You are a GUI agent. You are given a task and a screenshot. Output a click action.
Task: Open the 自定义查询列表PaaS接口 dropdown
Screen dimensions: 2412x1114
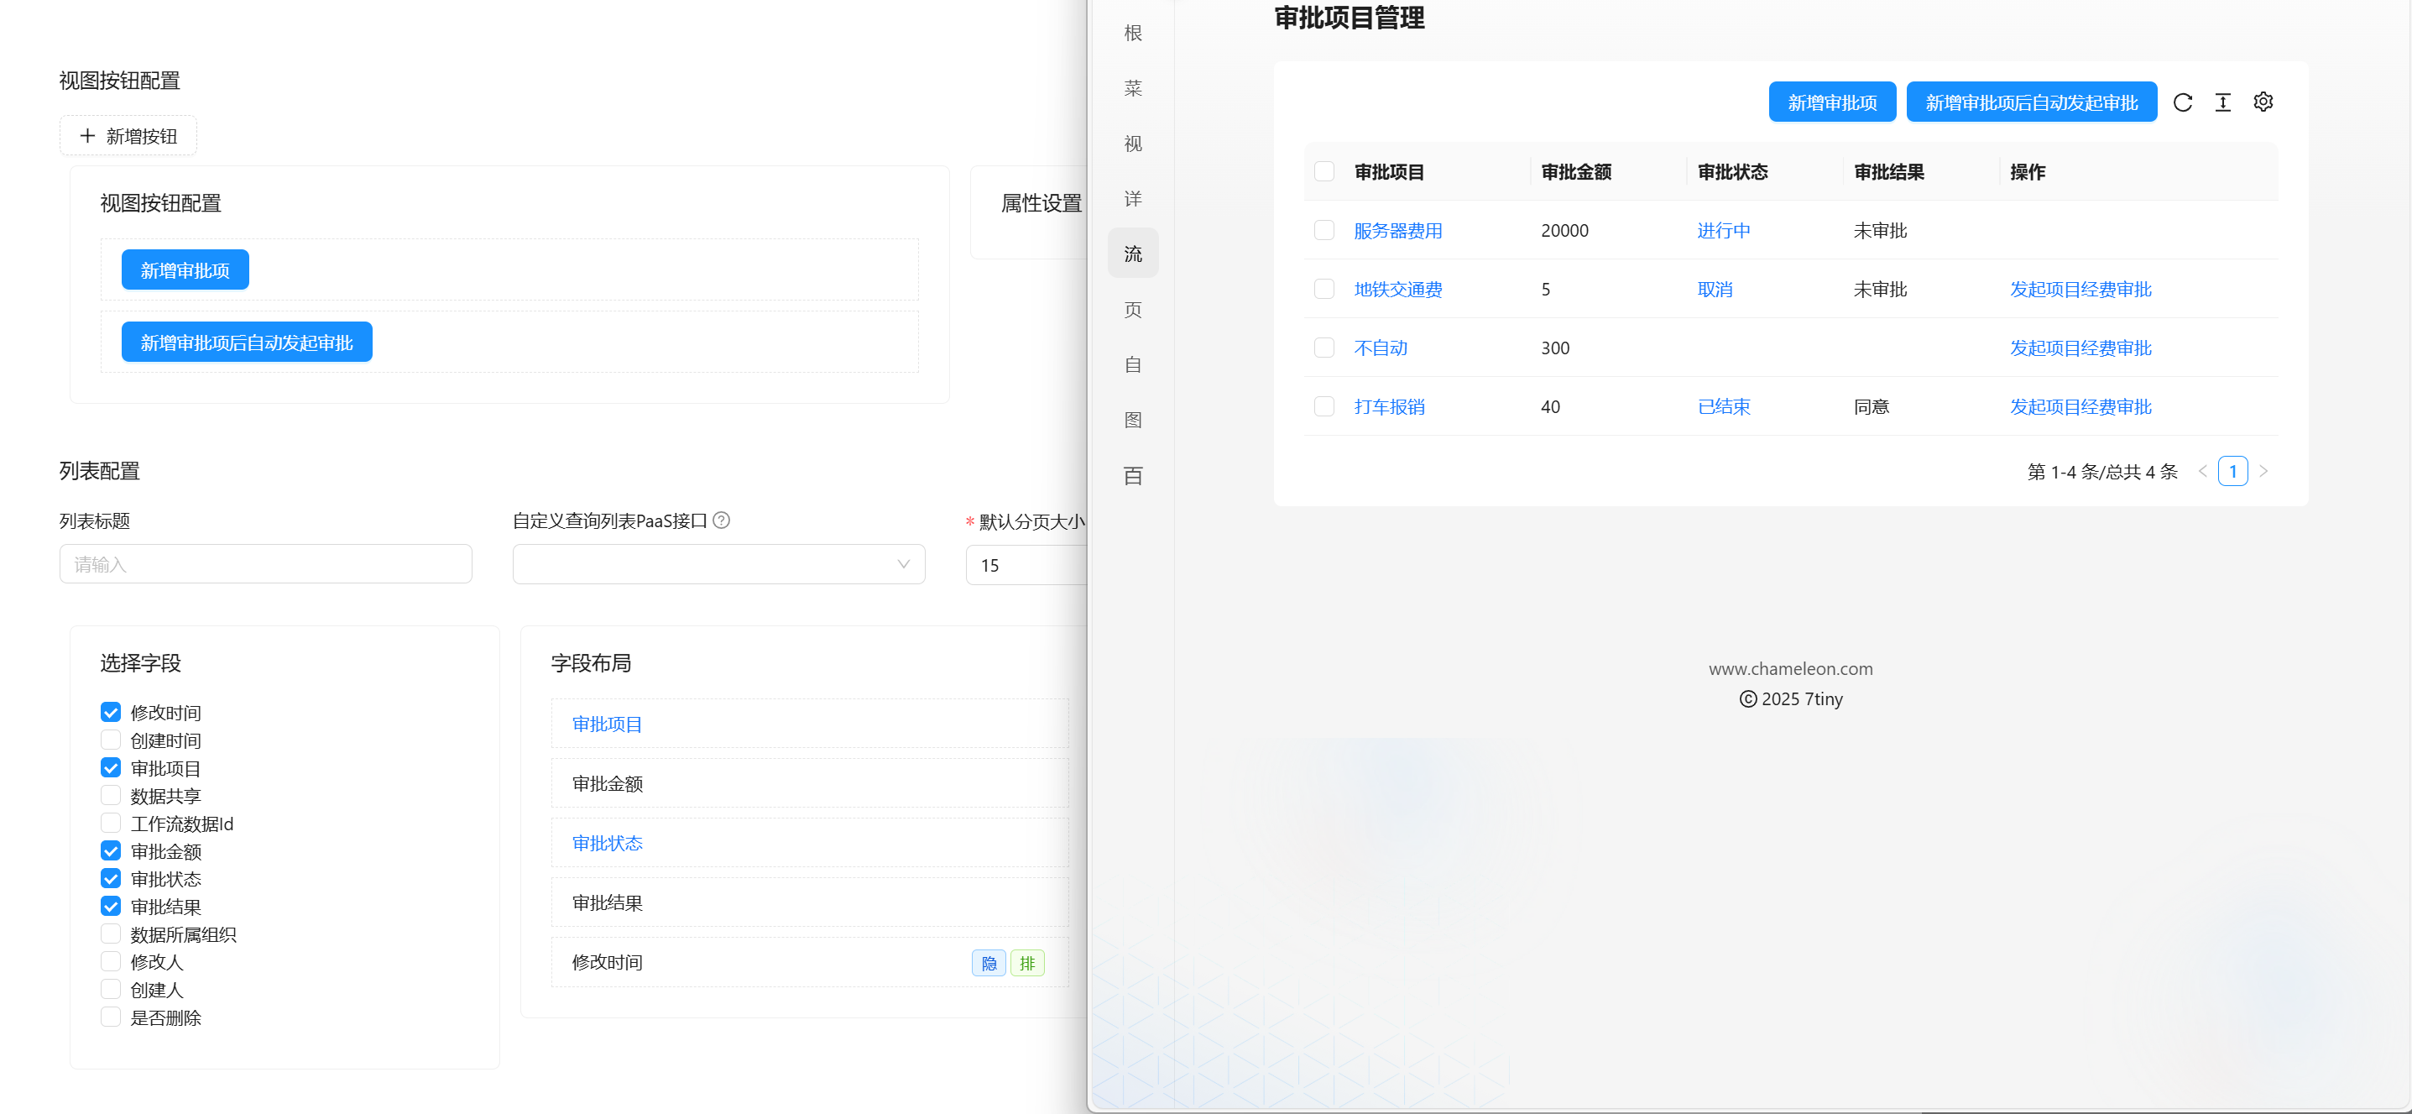click(718, 564)
